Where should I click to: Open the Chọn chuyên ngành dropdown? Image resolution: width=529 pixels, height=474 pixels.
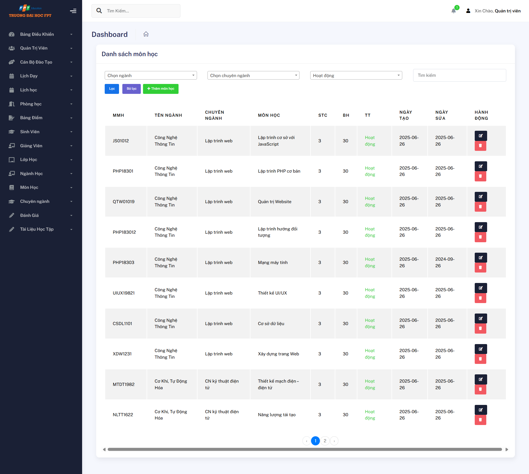point(253,75)
